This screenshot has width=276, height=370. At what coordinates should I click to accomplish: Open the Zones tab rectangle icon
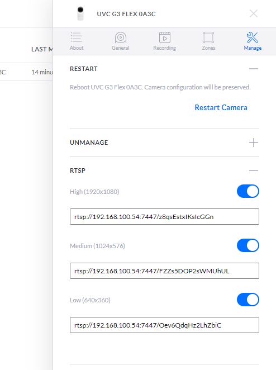point(208,37)
